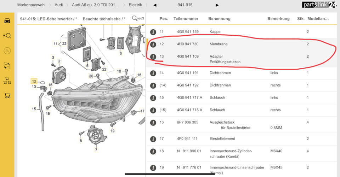Image resolution: width=340 pixels, height=177 pixels.
Task: Open Elektrik breadcrumb category
Action: tap(135, 5)
